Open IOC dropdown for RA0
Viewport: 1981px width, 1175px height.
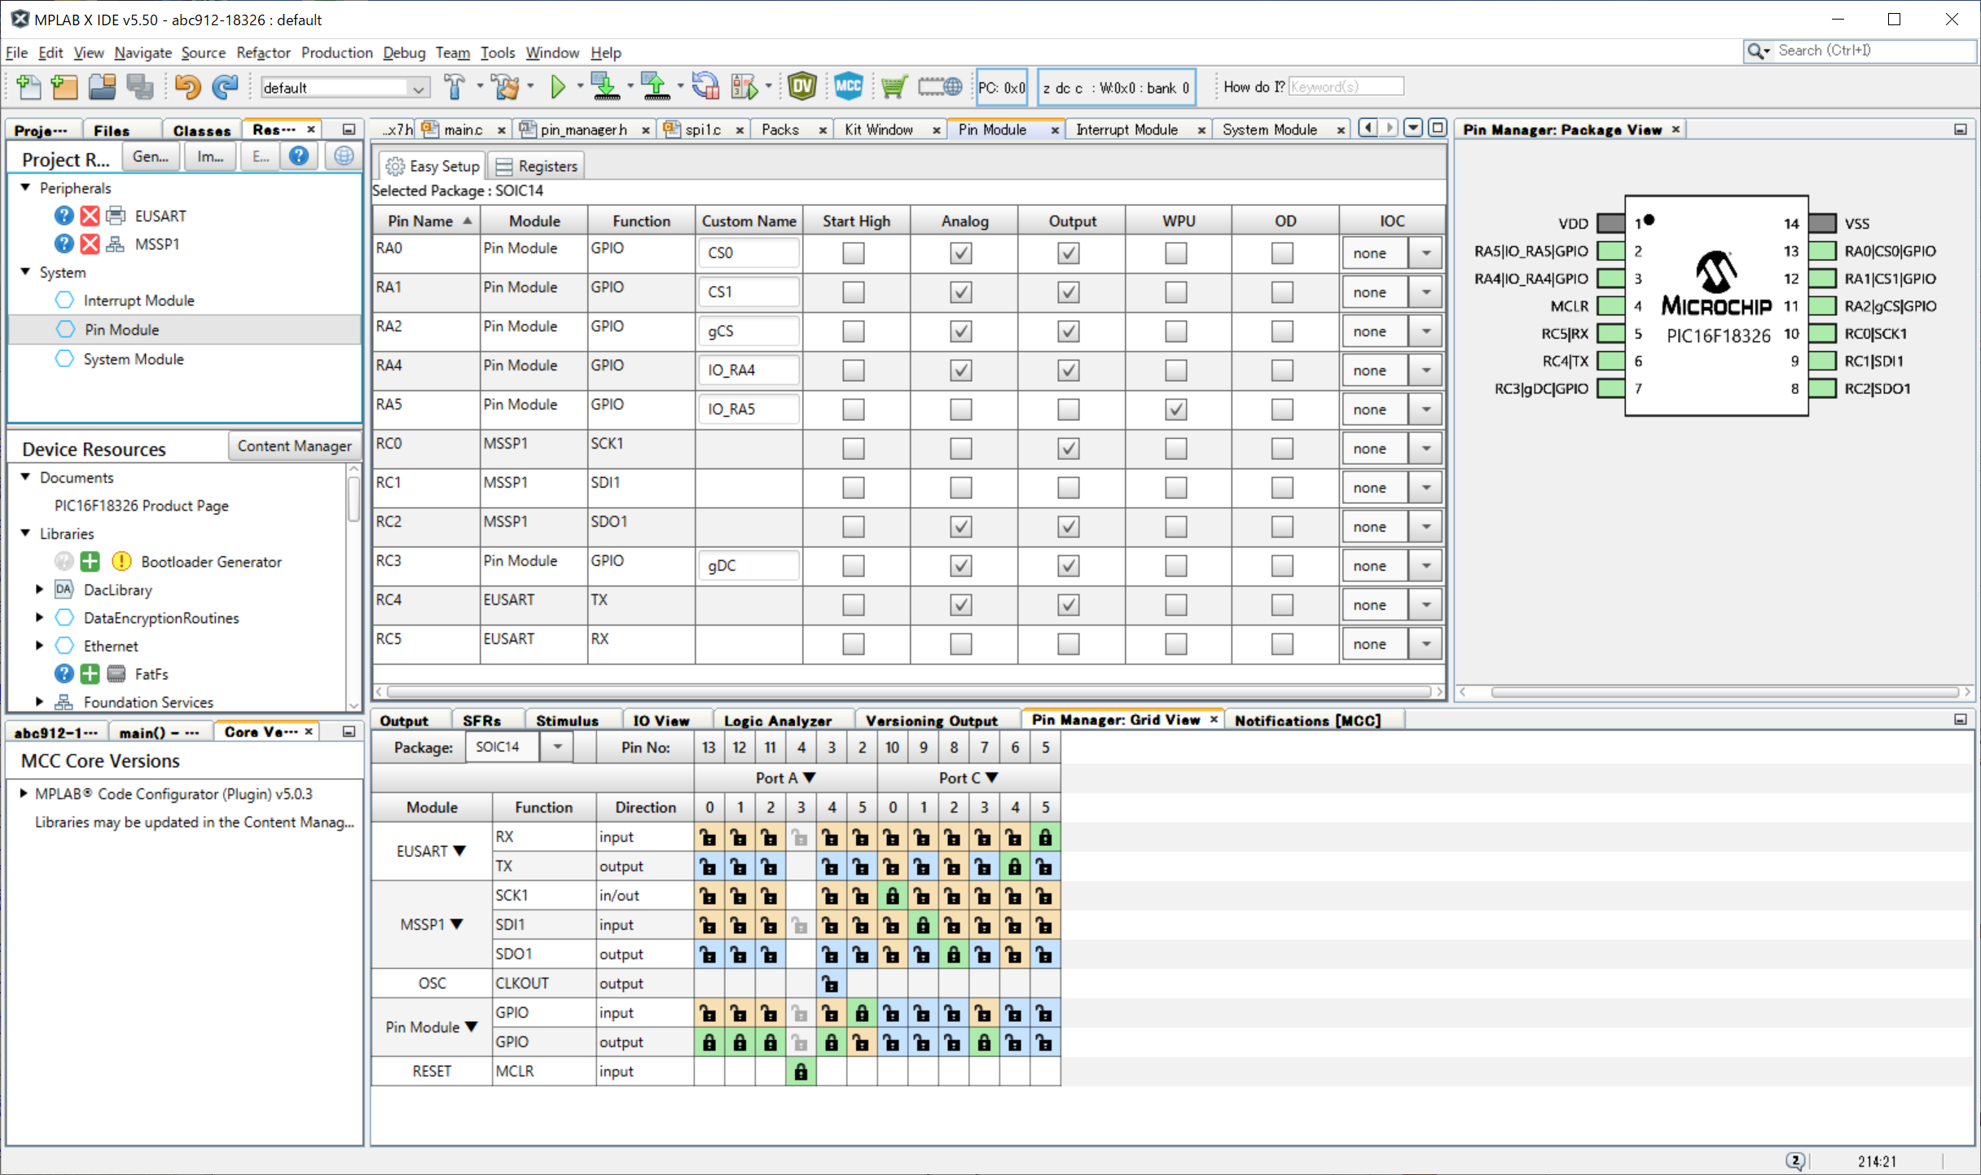(1425, 253)
